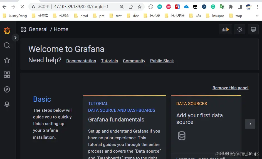This screenshot has width=262, height=159.
Task: Open Dashboard settings gear icon
Action: [x=239, y=29]
